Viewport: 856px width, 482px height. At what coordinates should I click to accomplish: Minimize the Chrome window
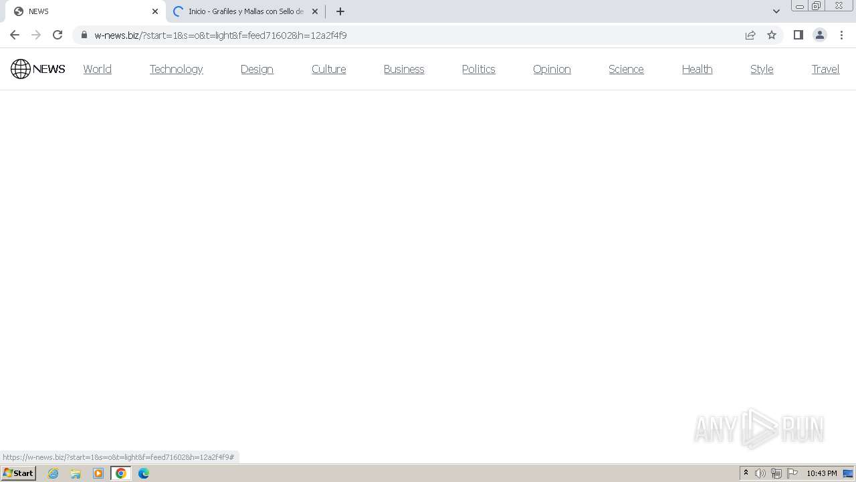(799, 6)
